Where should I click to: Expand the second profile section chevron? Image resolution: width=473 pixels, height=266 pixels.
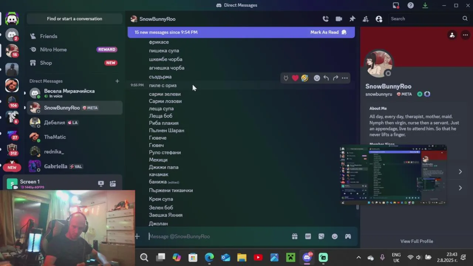click(460, 188)
